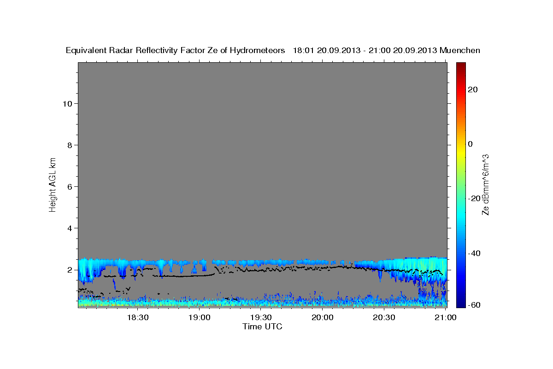The width and height of the screenshot is (553, 369).
Task: Click the height axis label 4
Action: point(70,228)
